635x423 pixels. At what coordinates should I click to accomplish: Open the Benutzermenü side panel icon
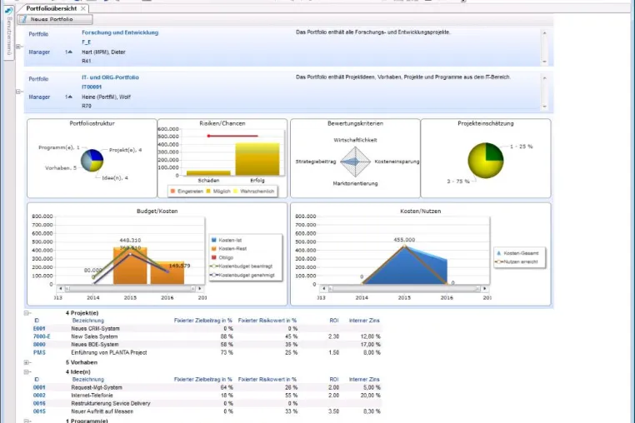[x=8, y=12]
